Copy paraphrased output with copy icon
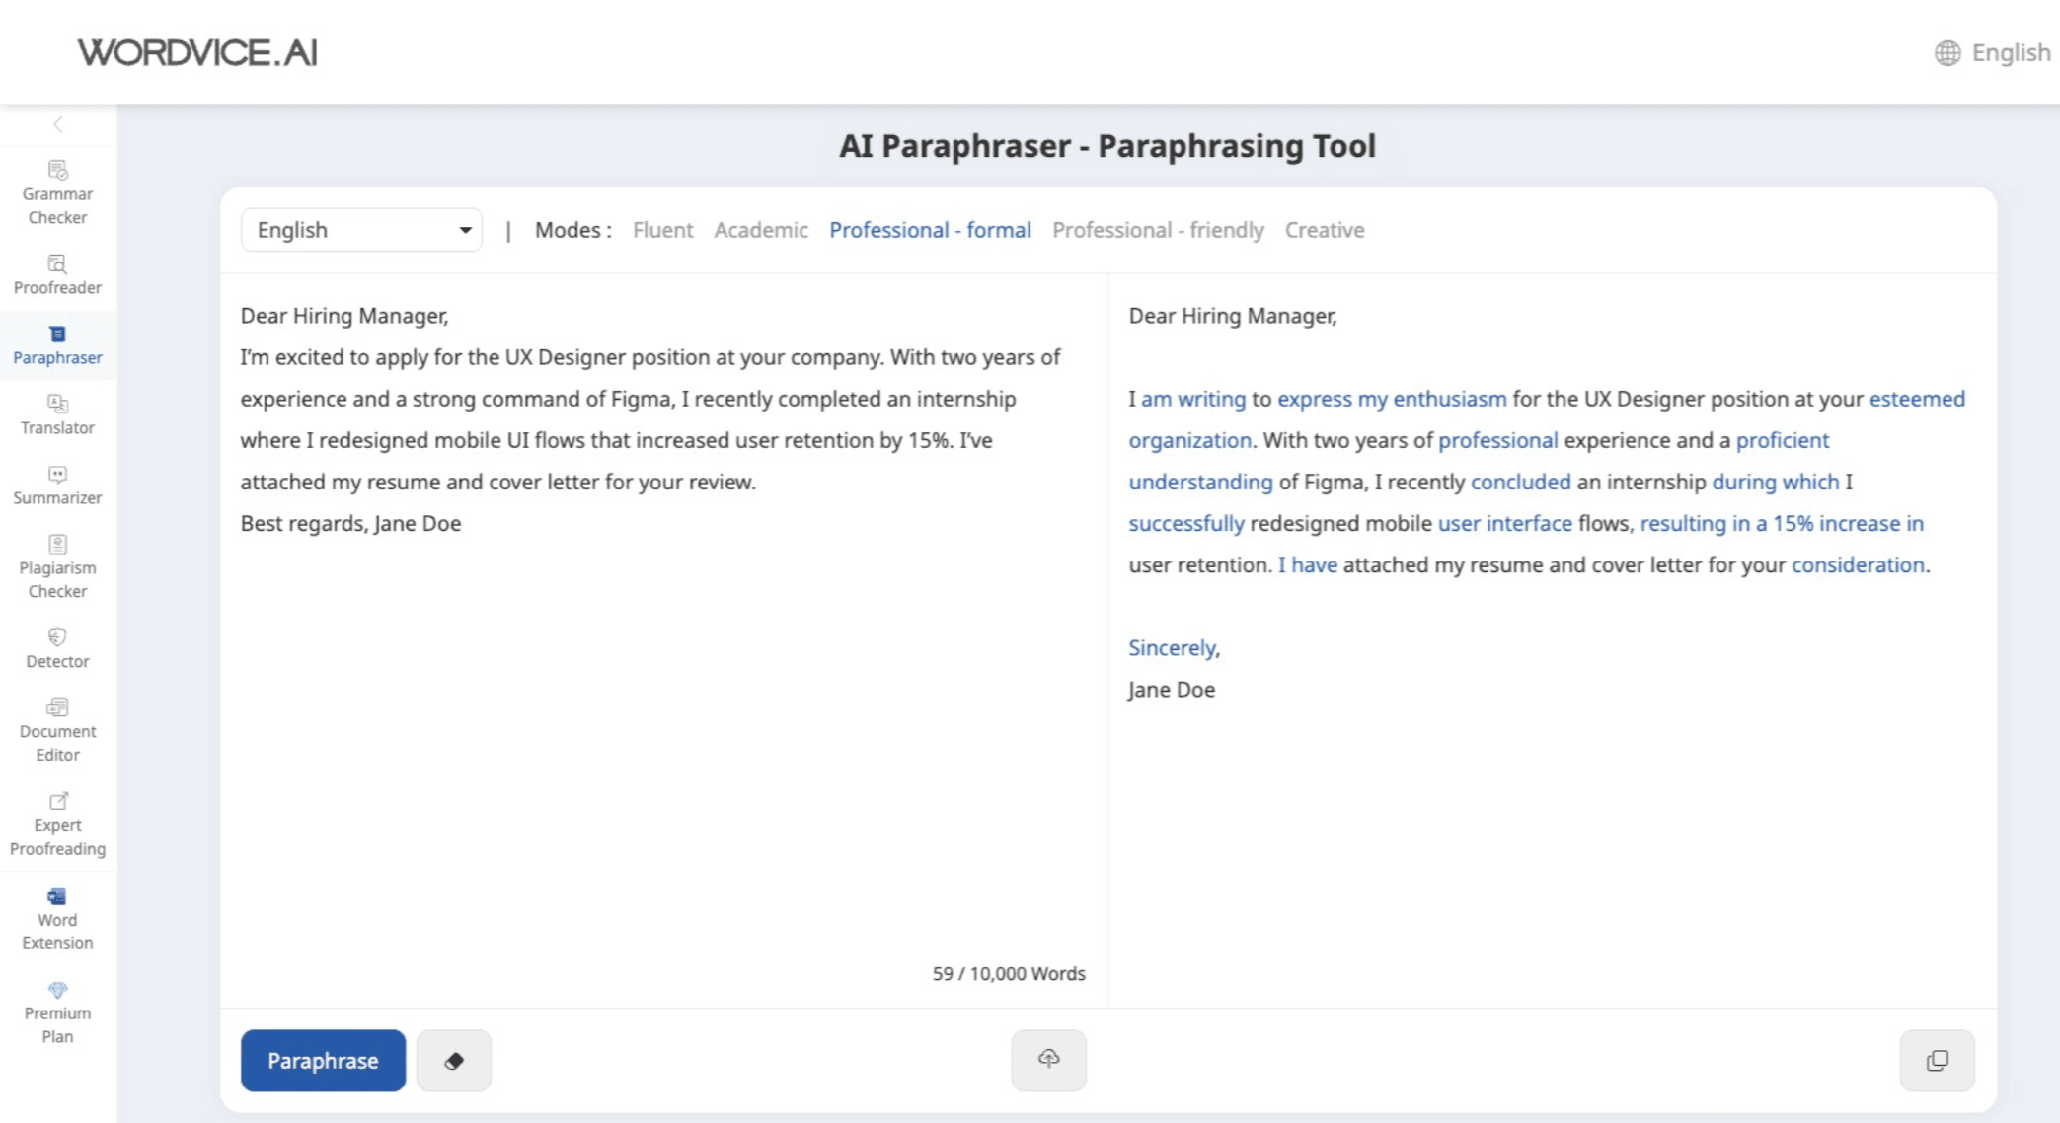Screen dimensions: 2060x1123 coord(1937,1061)
